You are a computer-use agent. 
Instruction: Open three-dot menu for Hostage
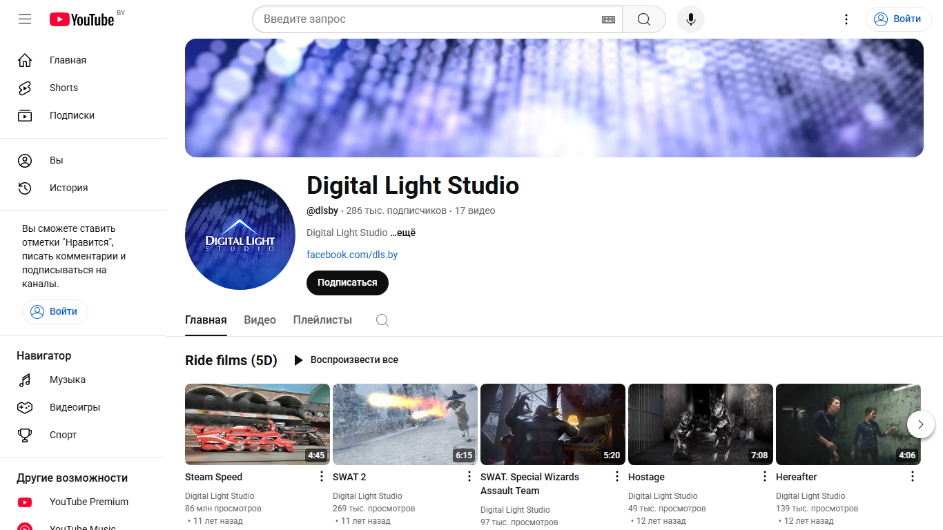click(x=765, y=476)
